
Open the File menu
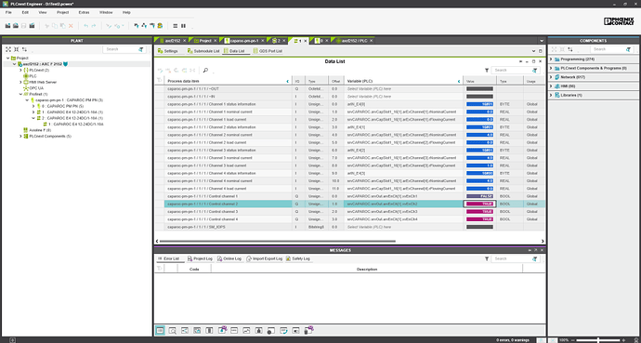point(8,12)
